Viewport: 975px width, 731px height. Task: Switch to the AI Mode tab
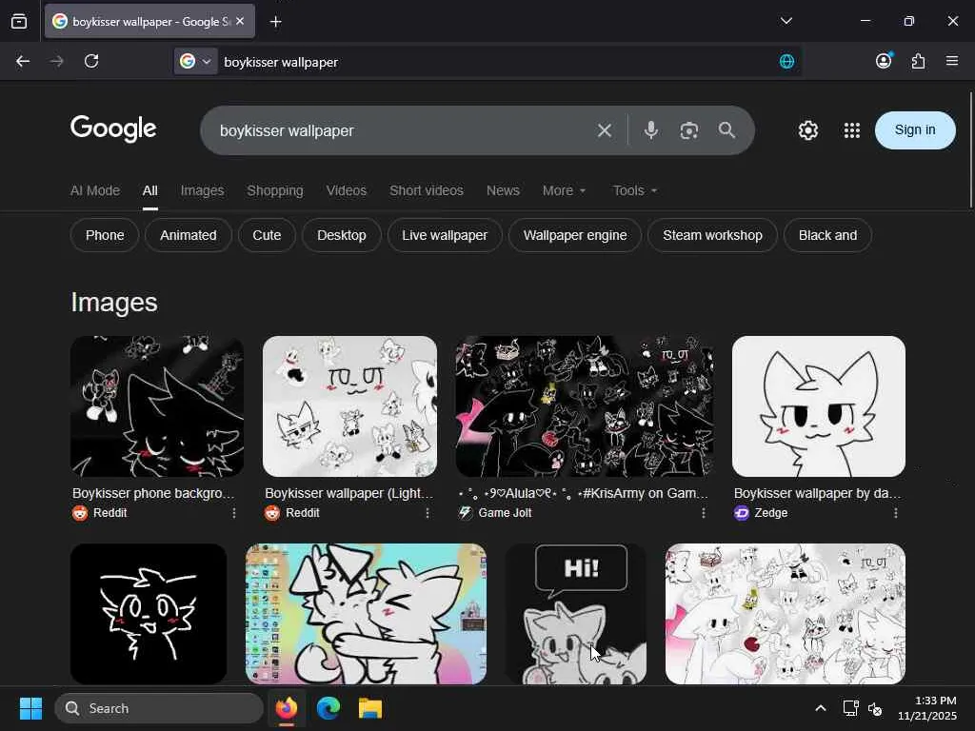coord(95,190)
